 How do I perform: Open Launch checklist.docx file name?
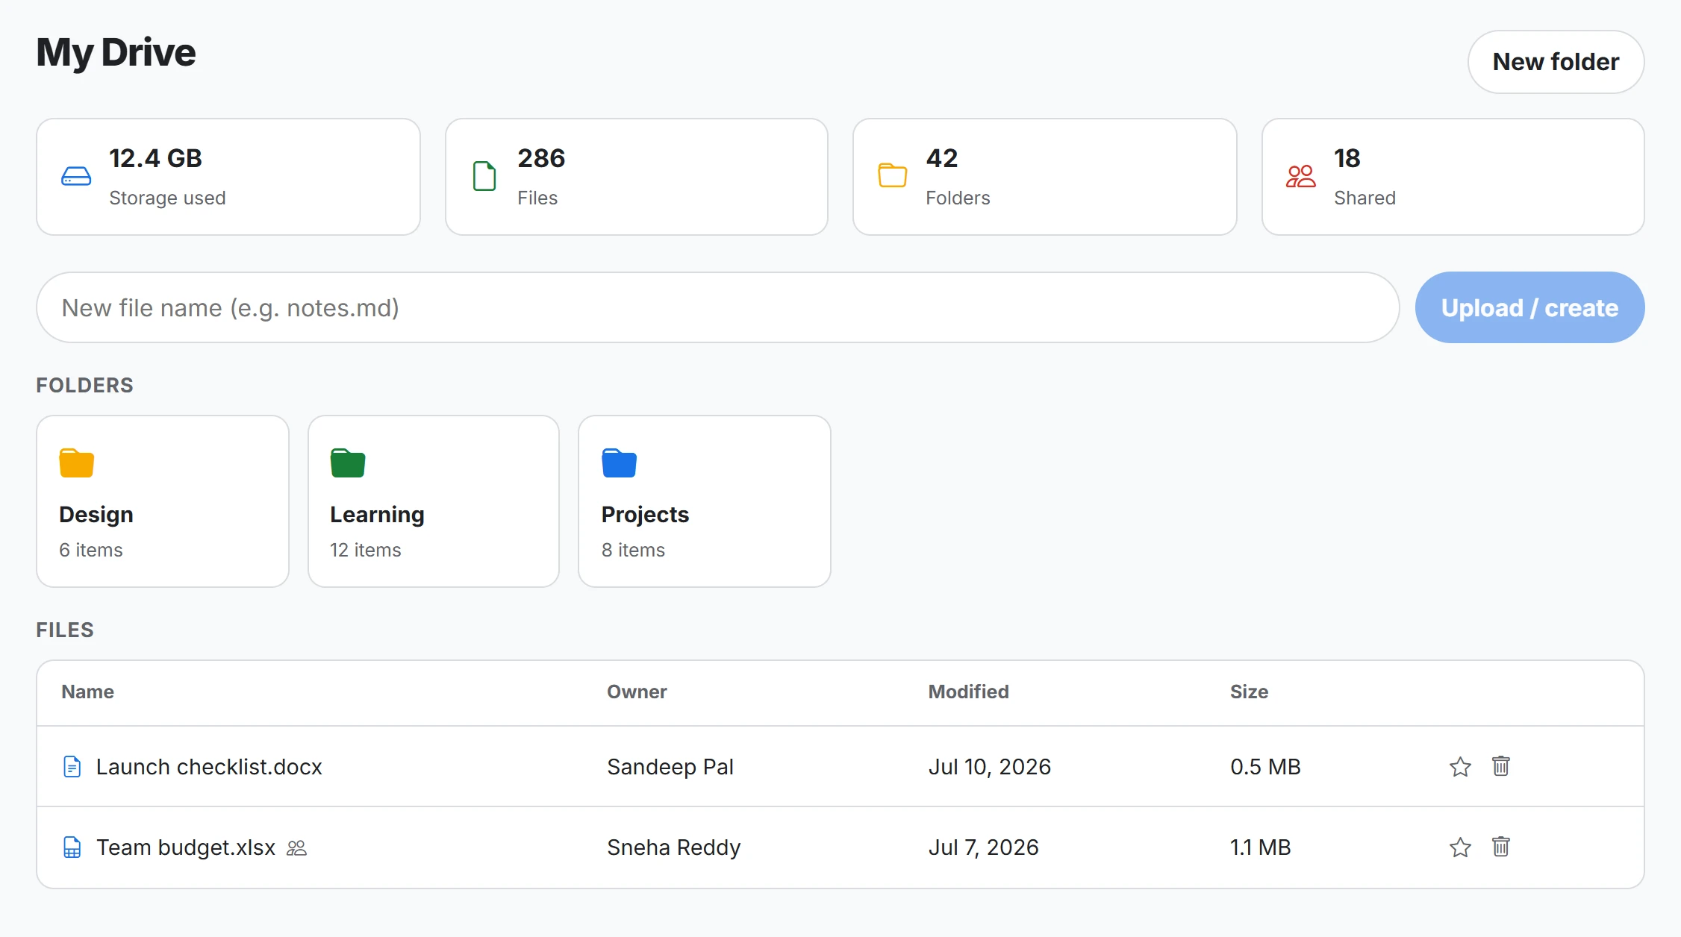click(209, 767)
